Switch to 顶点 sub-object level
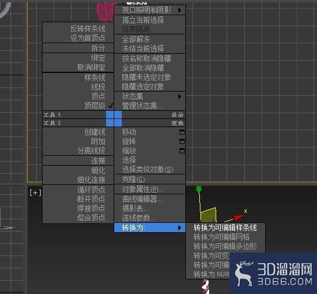The image size is (317, 294). click(x=78, y=96)
